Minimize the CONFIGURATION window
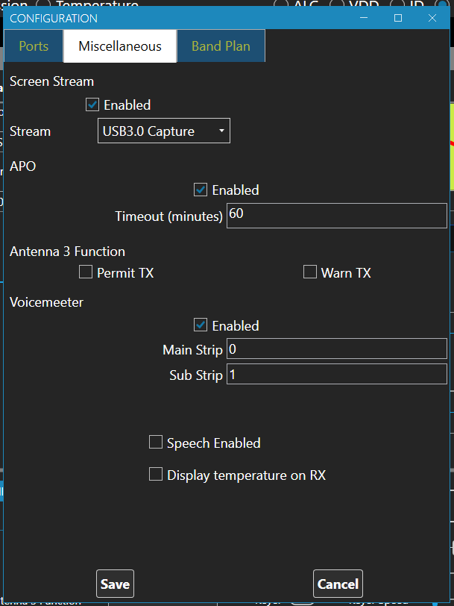This screenshot has height=606, width=454. [x=364, y=18]
